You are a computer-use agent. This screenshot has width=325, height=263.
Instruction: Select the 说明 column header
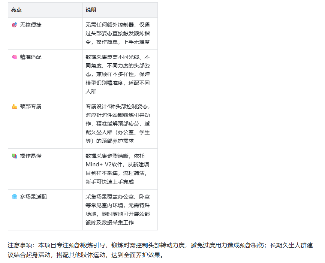pyautogui.click(x=91, y=10)
